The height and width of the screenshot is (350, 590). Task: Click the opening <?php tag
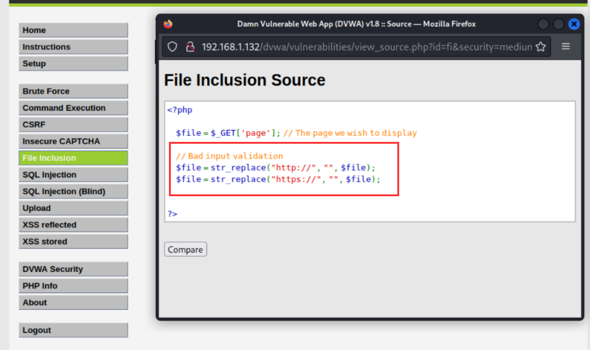click(180, 110)
